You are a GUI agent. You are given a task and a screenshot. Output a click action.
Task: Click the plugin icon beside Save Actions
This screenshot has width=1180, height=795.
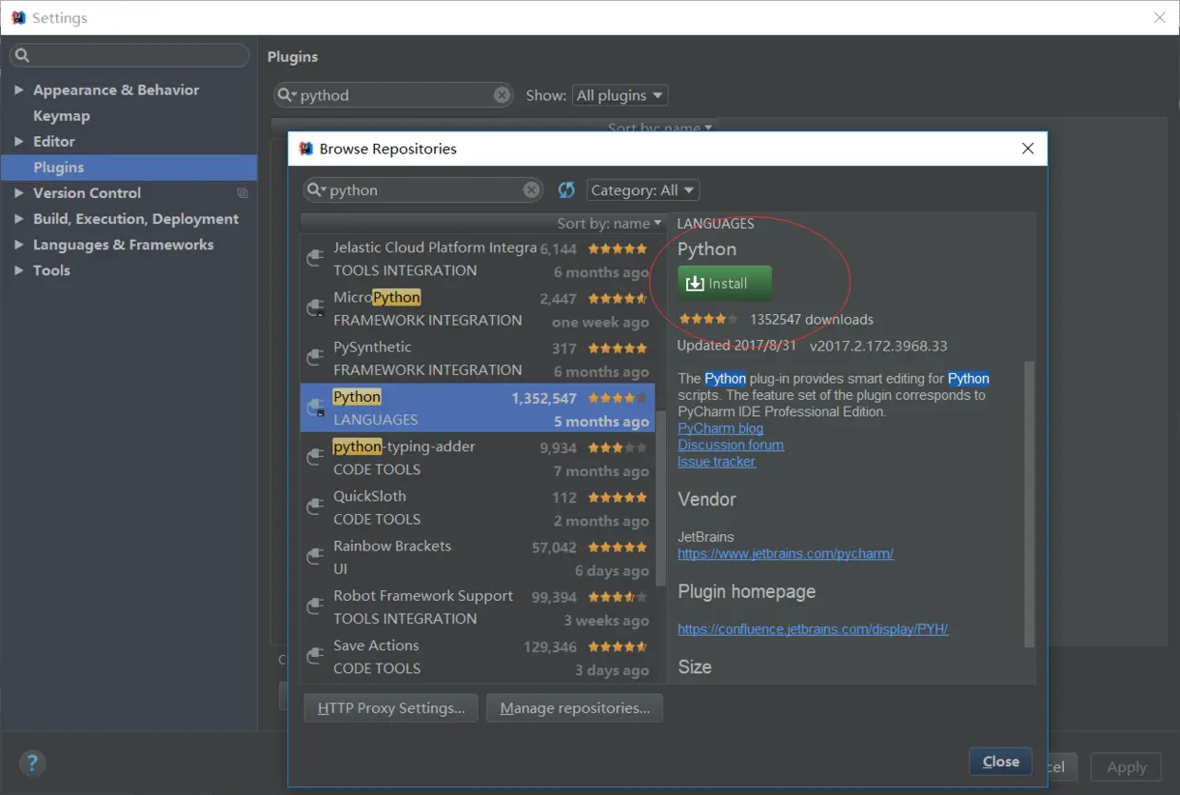click(x=315, y=656)
